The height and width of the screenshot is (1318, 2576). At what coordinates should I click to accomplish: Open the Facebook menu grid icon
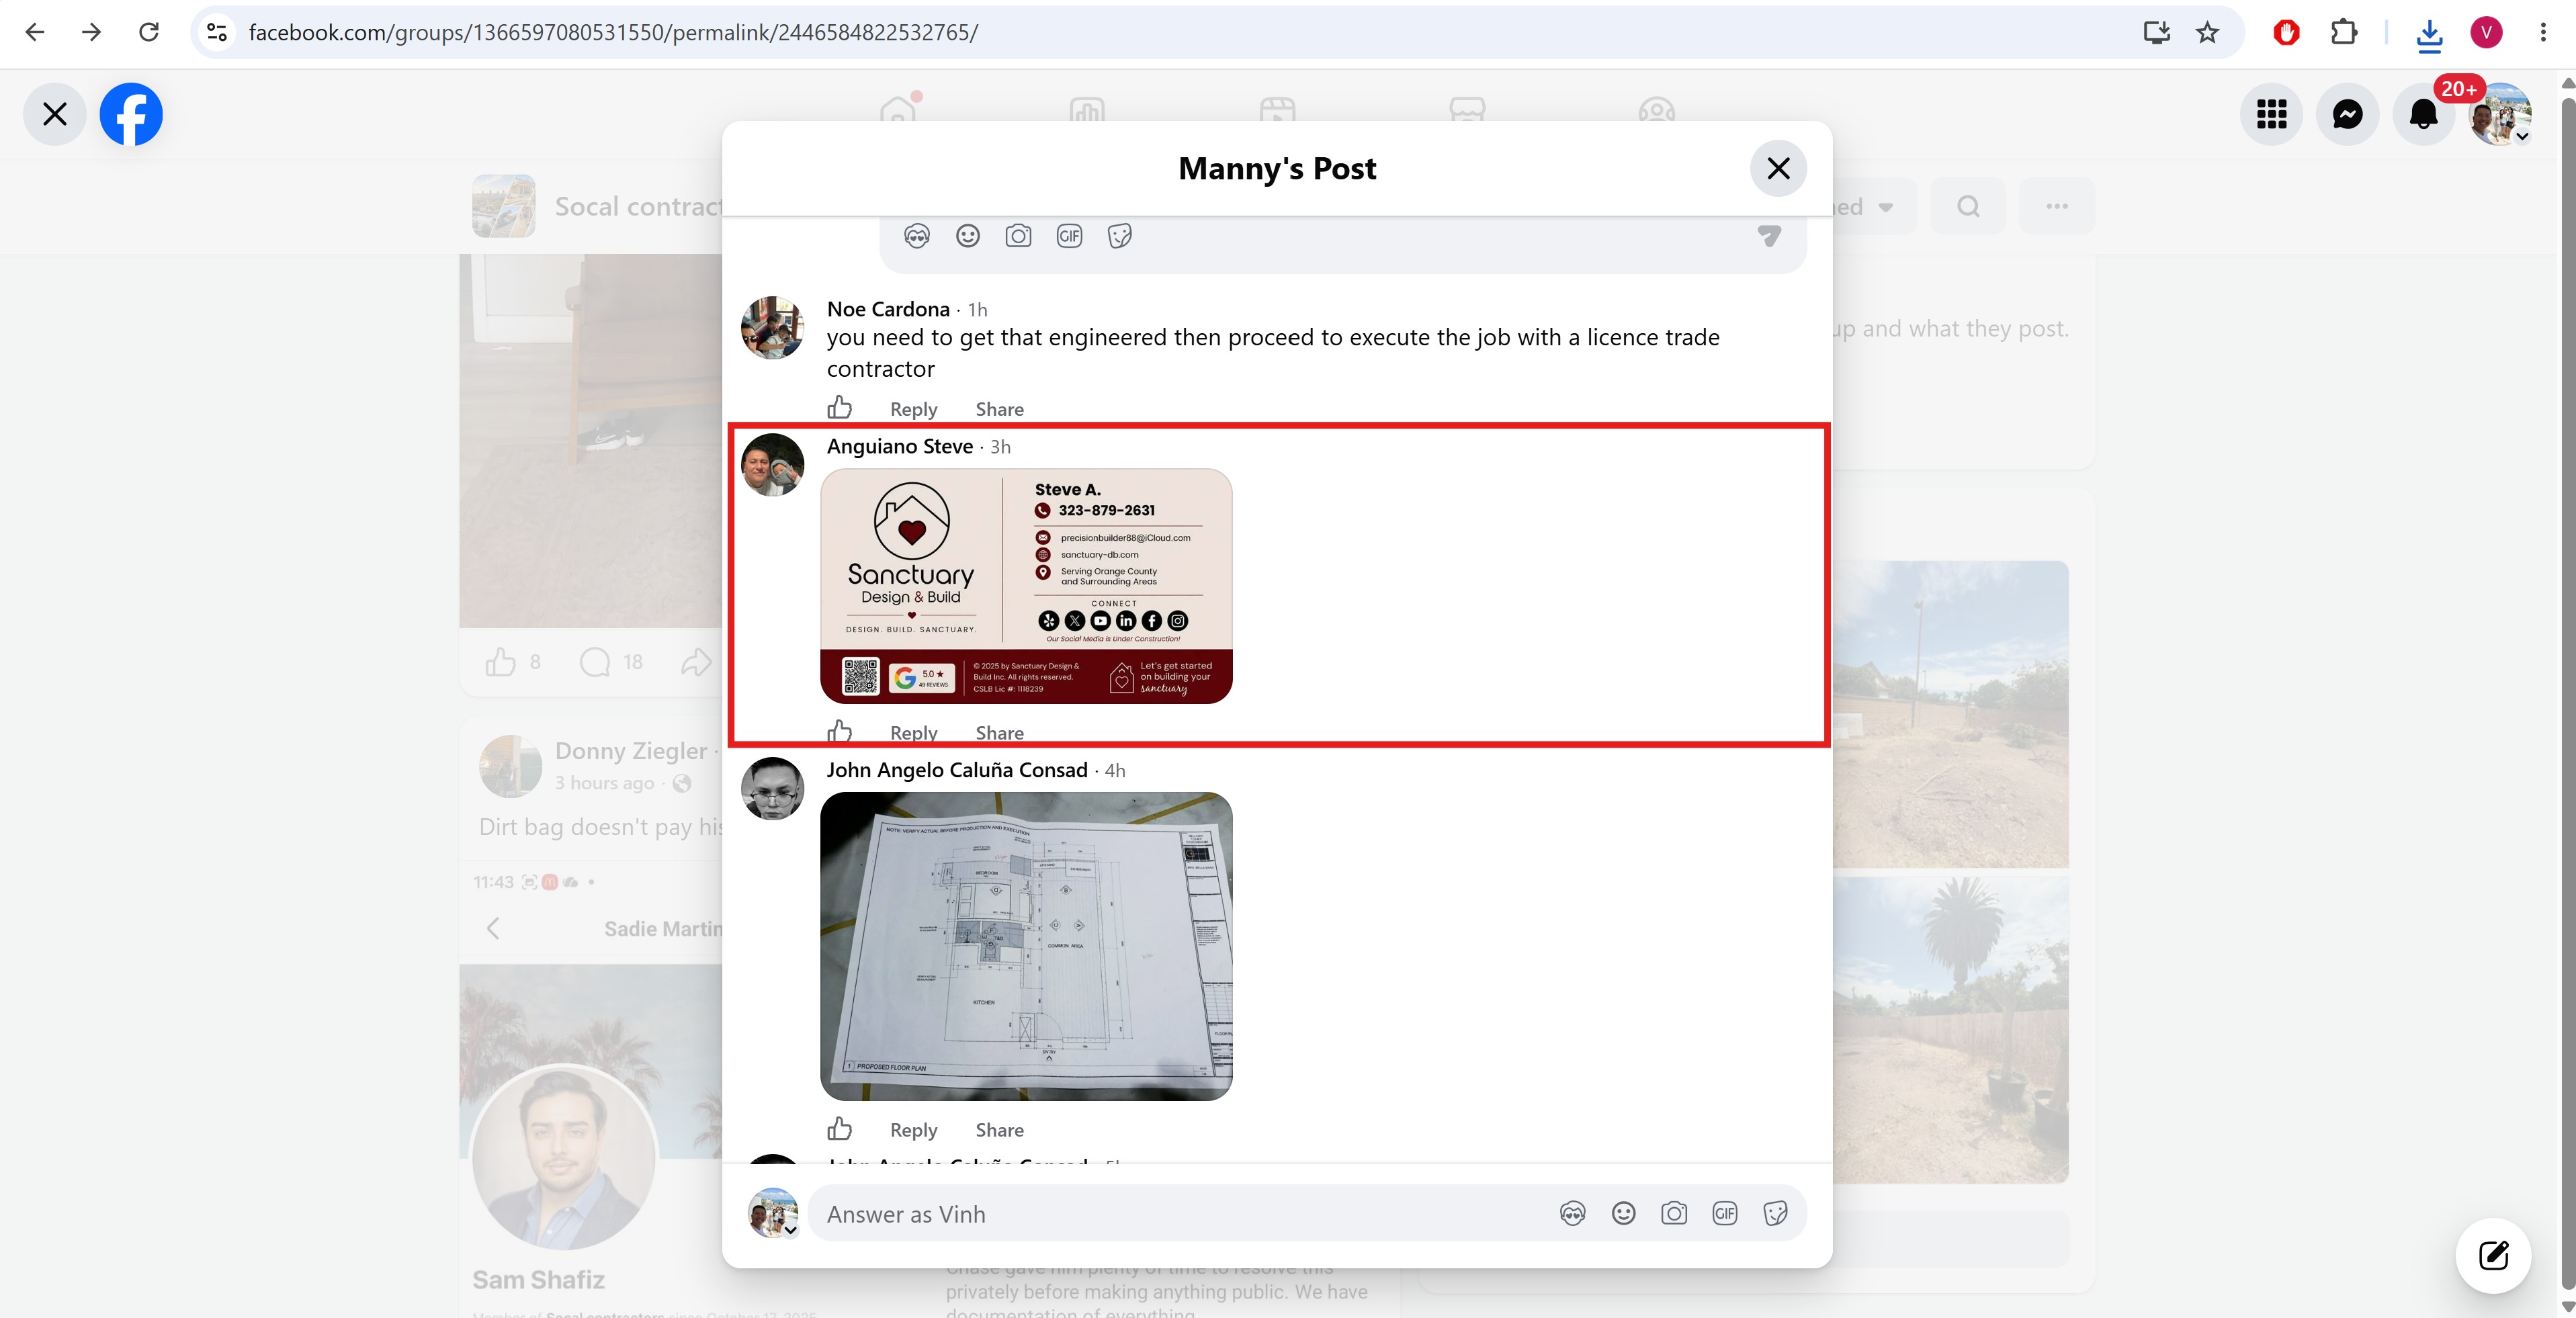point(2271,115)
